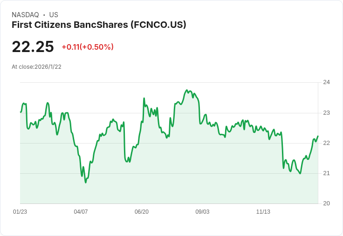Click the current price 22.25
343x236 pixels.
click(x=33, y=46)
